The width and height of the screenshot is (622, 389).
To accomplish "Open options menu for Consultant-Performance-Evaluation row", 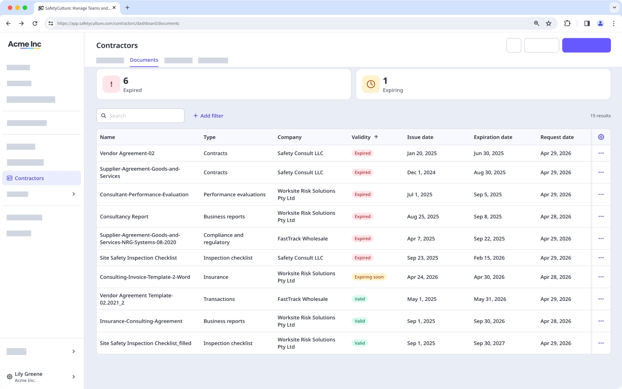I will [x=601, y=194].
